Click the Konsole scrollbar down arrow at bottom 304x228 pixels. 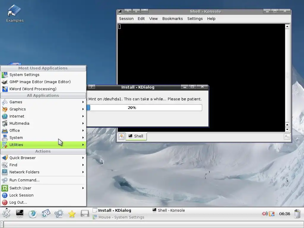click(x=287, y=129)
